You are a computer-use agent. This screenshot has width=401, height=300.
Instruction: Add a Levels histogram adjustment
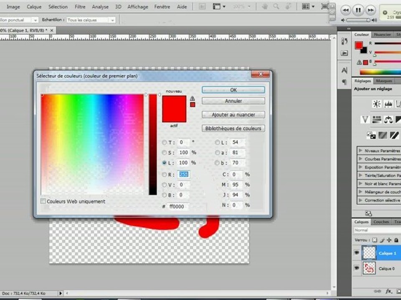click(388, 104)
